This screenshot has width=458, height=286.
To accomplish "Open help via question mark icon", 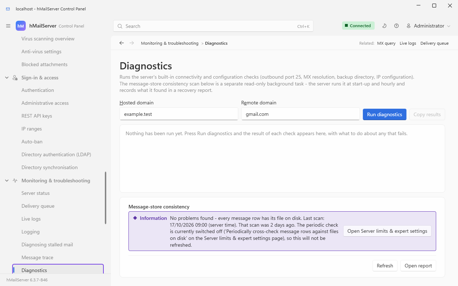I will [x=396, y=26].
